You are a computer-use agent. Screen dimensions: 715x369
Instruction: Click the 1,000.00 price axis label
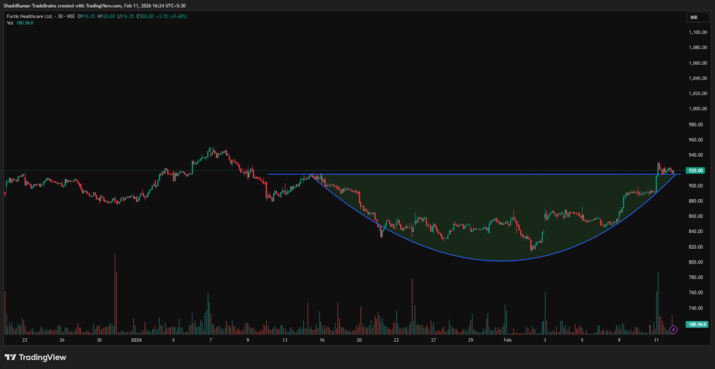698,109
